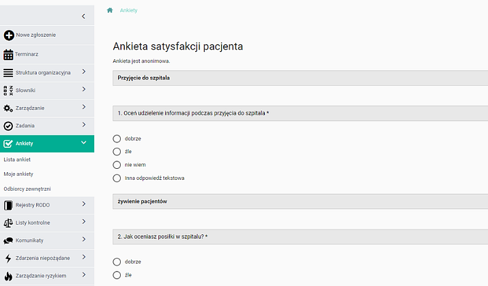The width and height of the screenshot is (488, 286).
Task: Click the Rejestry RODO icon
Action: [8, 204]
